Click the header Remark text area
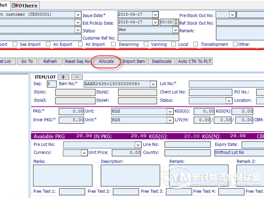The image size is (264, 198). (240, 33)
